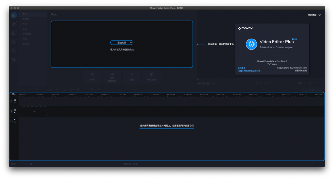Viewport: 334px width, 179px height.
Task: Select 效果包 in the side list
Action: (26, 44)
